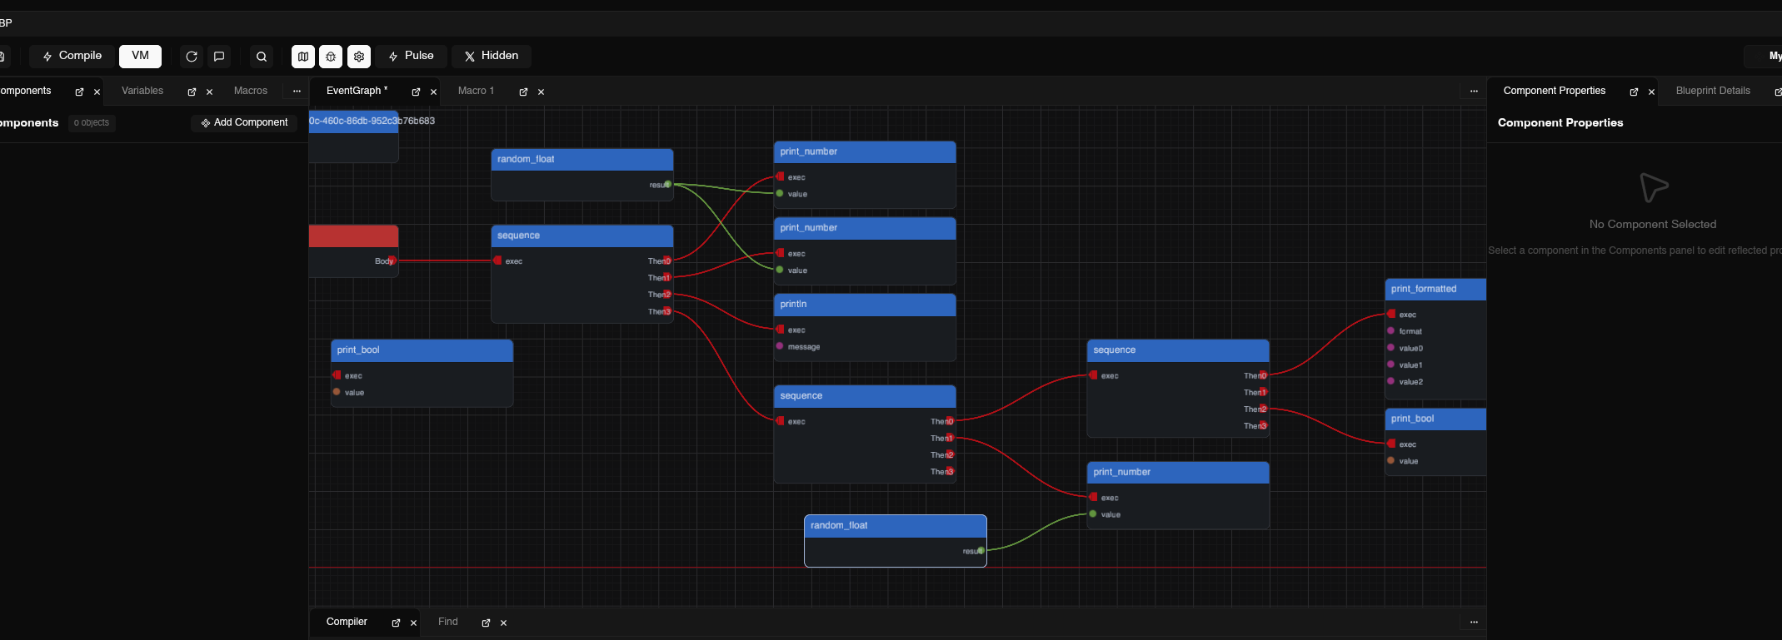1782x640 pixels.
Task: Select the EventGraph tab
Action: coord(357,91)
